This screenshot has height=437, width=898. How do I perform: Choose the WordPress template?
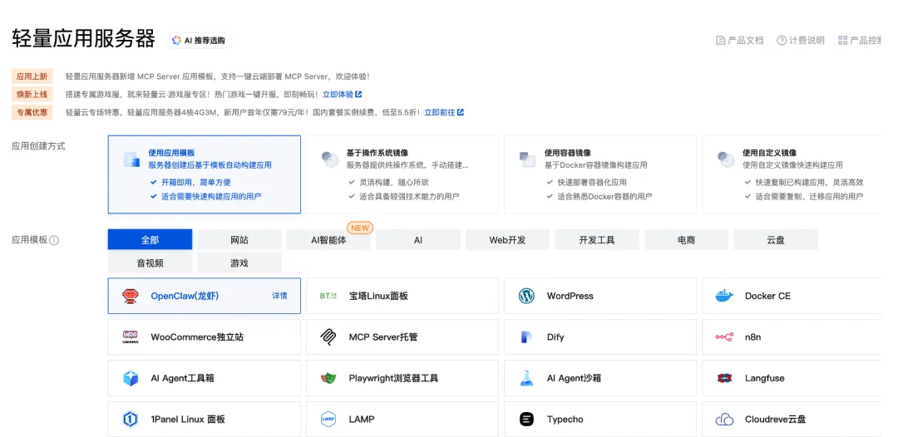point(600,296)
